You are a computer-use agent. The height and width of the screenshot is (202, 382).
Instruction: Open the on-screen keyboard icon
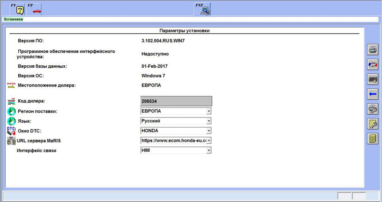click(373, 79)
